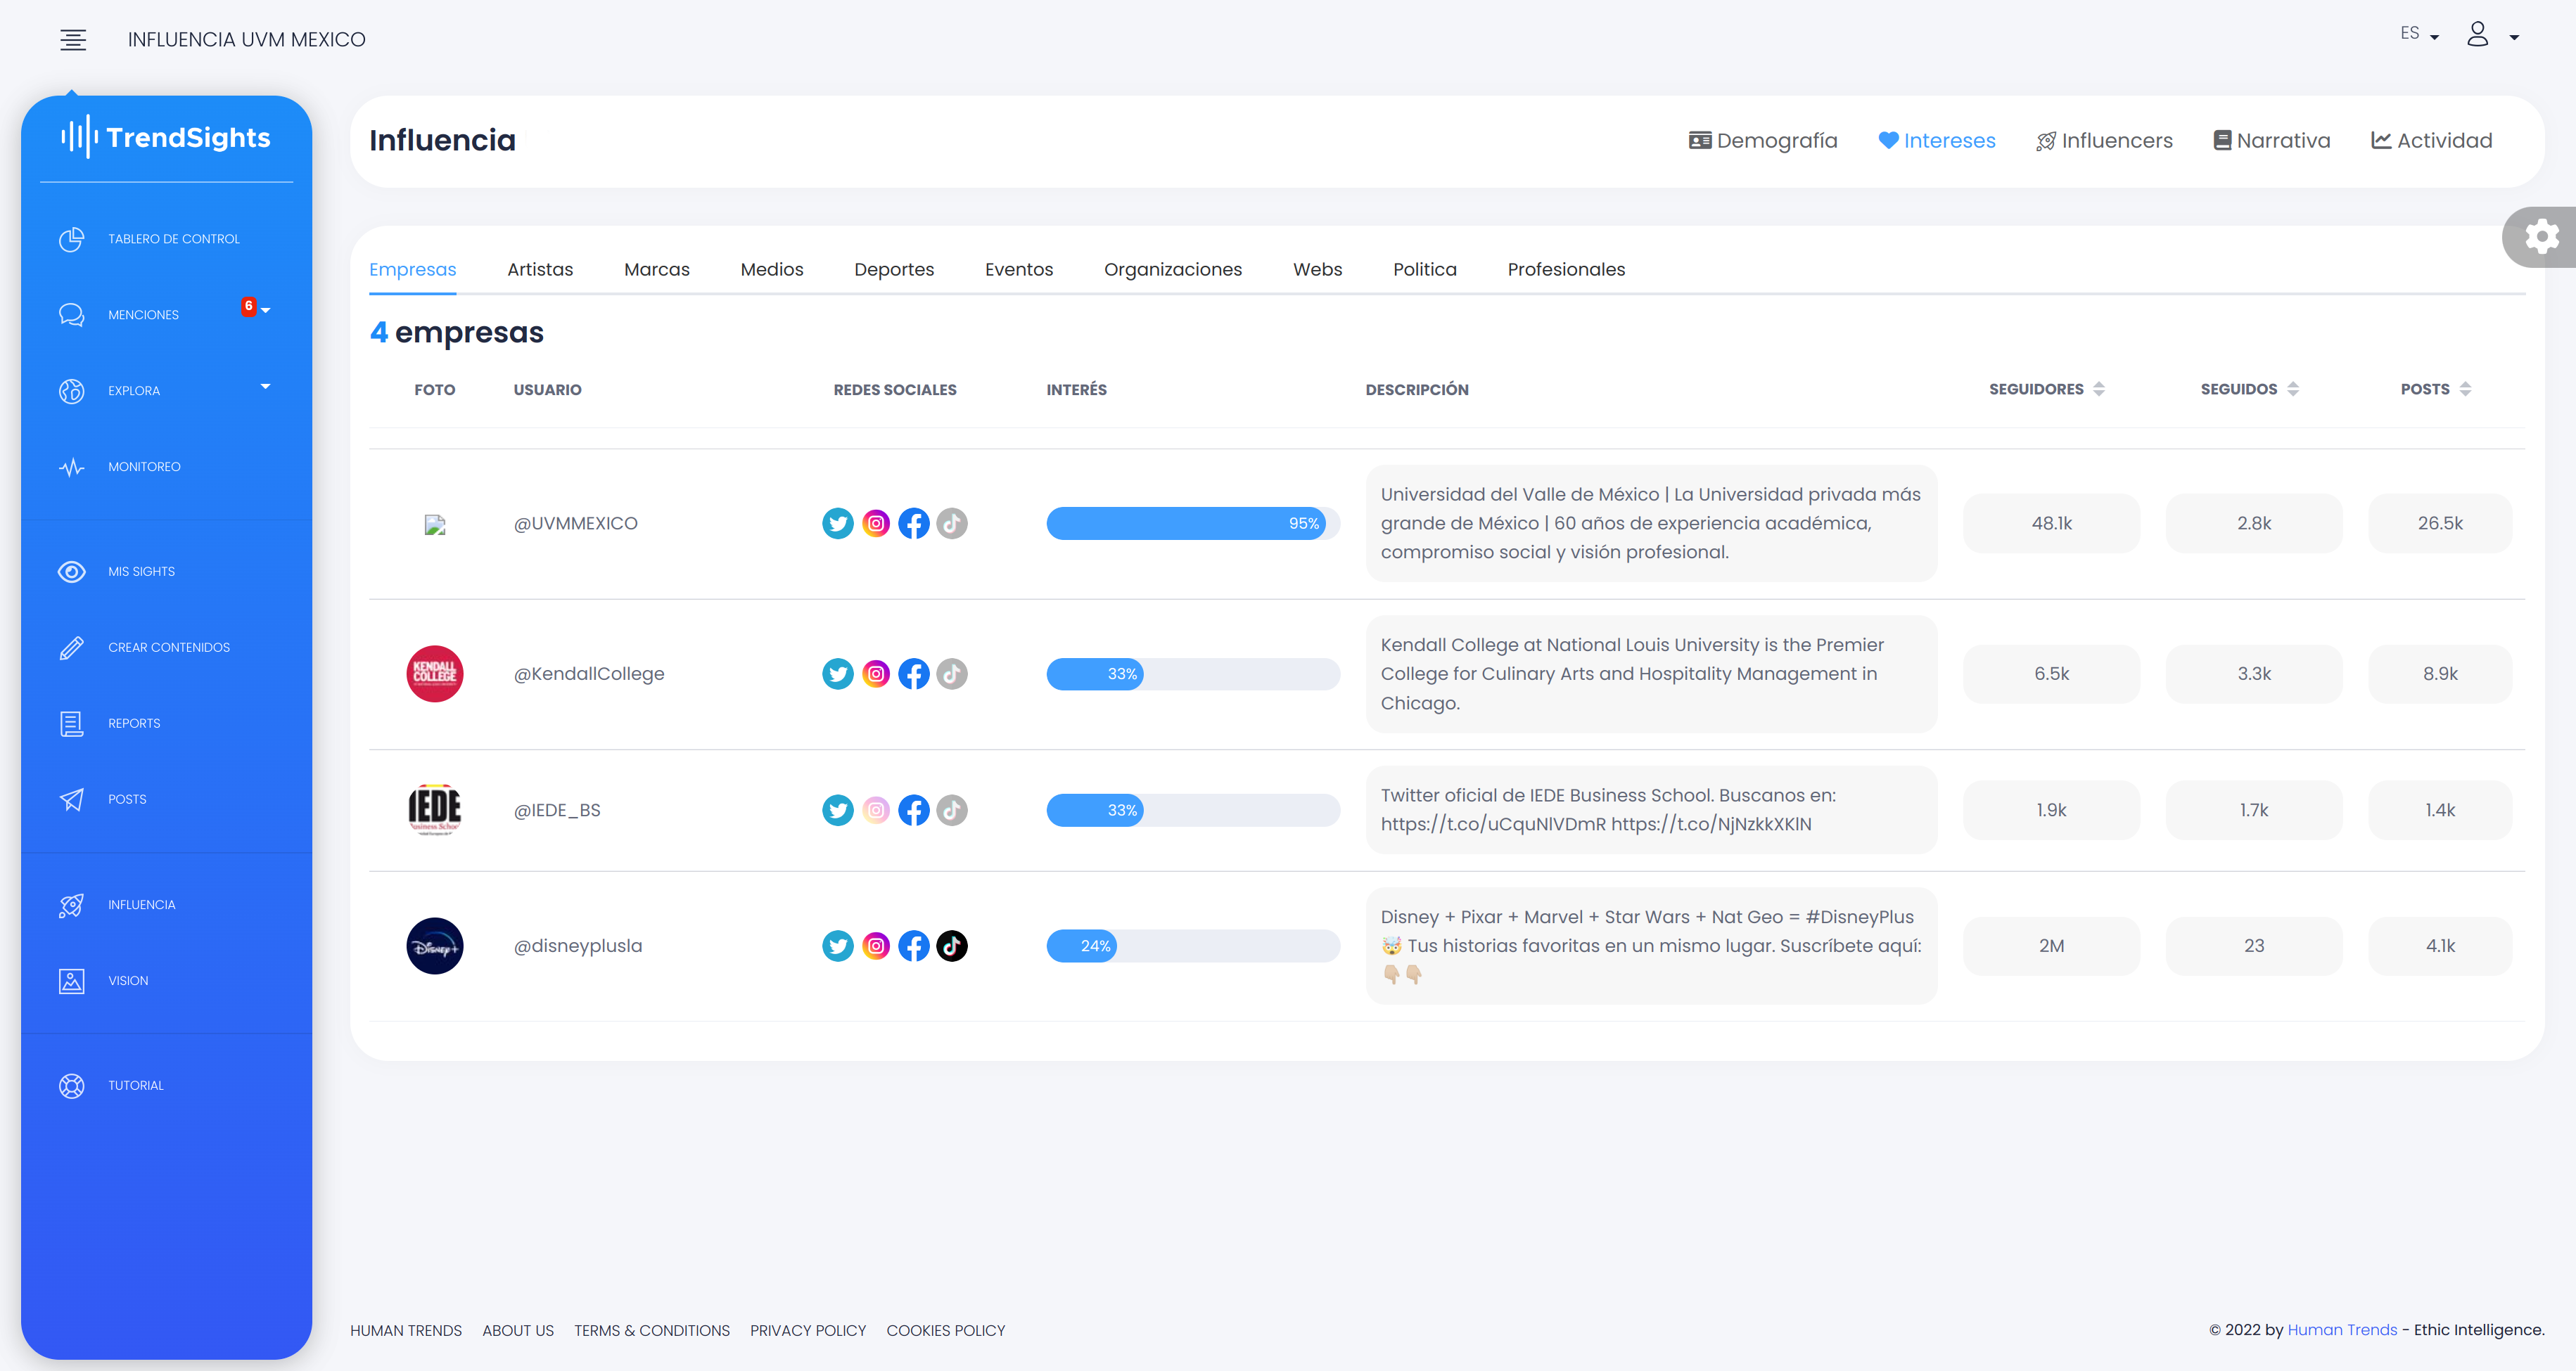Screen dimensions: 2576x1371
Task: Open the Actividad section
Action: (2431, 141)
